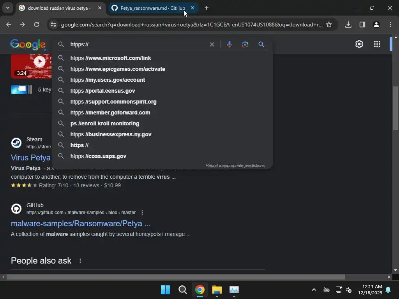Image resolution: width=399 pixels, height=299 pixels.
Task: Open the malware-samples/Ransomware/Petya result
Action: (x=81, y=223)
